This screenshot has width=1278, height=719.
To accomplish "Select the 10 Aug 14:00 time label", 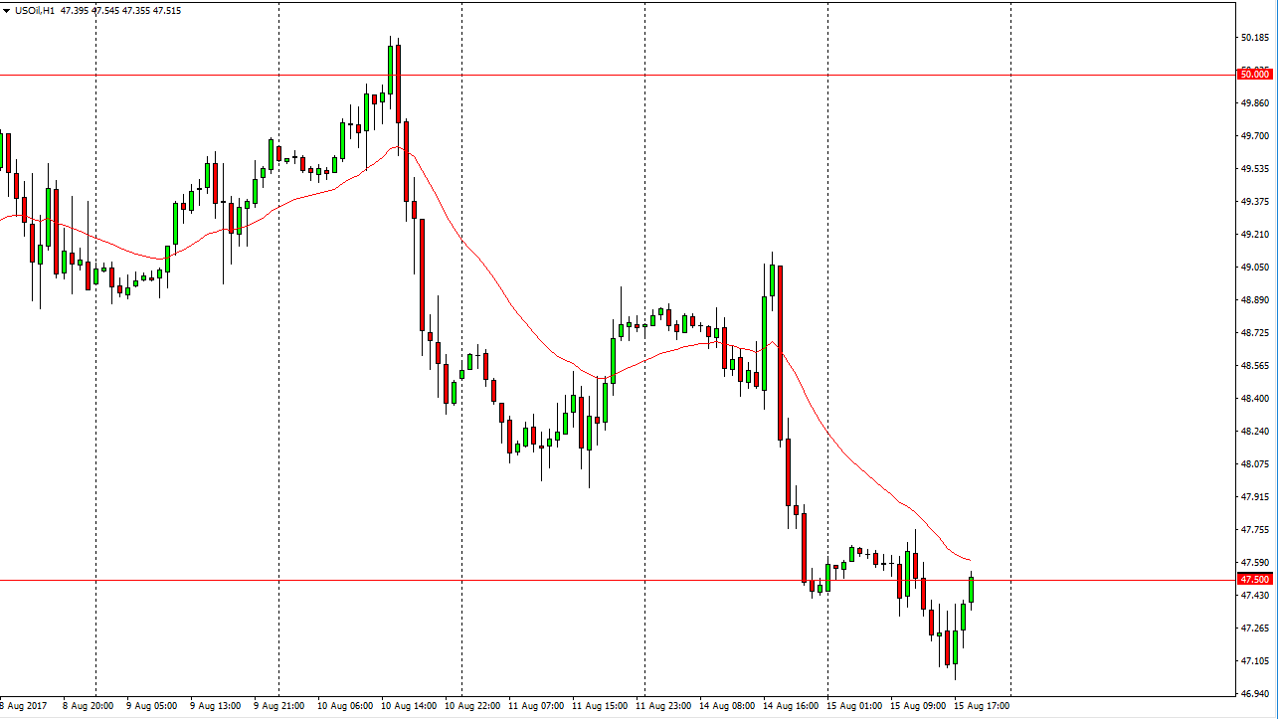I will [x=407, y=706].
